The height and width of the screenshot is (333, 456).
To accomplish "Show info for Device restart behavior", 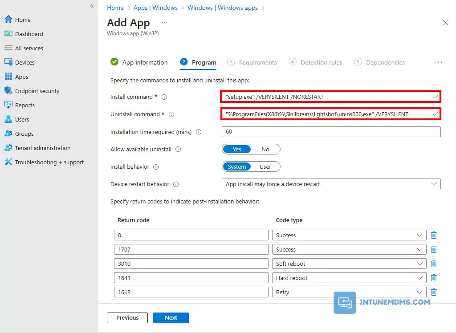I will (176, 184).
